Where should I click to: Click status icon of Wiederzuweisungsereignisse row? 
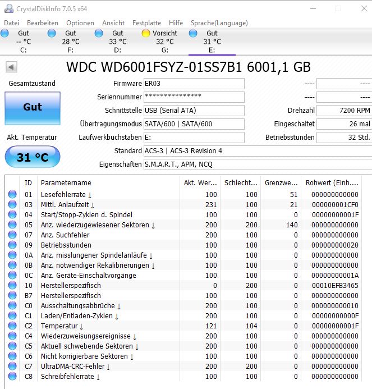coord(12,336)
